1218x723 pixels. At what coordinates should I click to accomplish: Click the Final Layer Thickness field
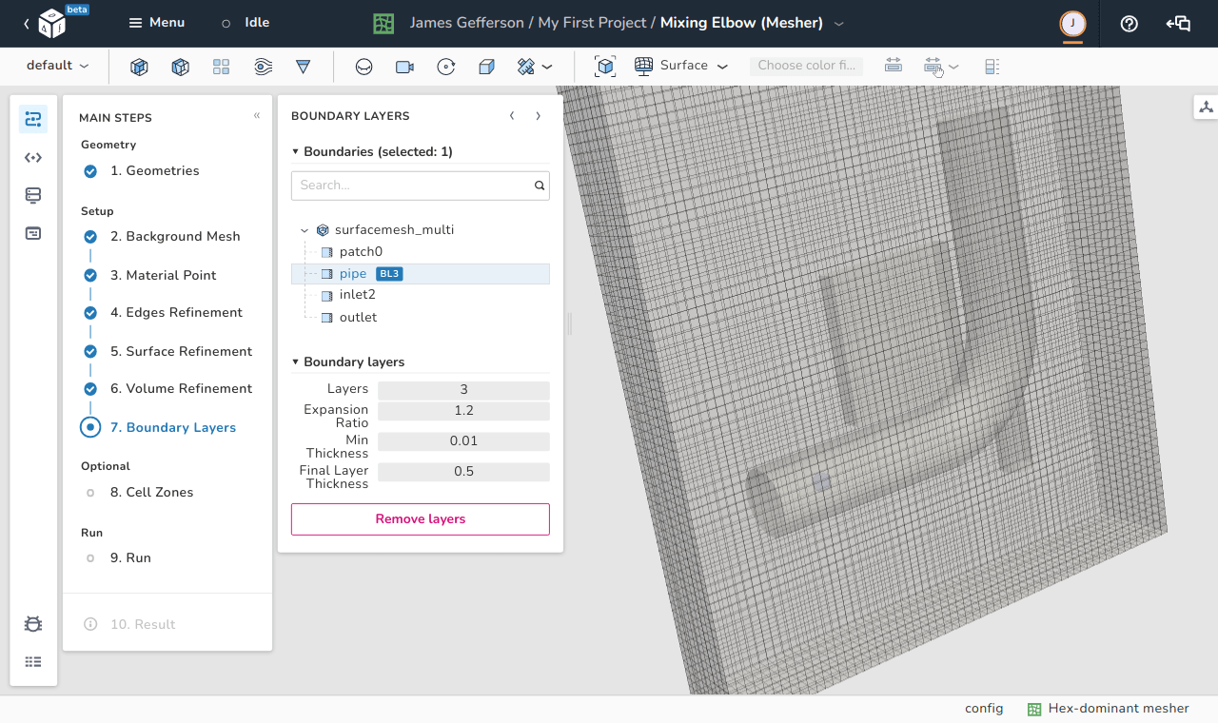tap(463, 472)
